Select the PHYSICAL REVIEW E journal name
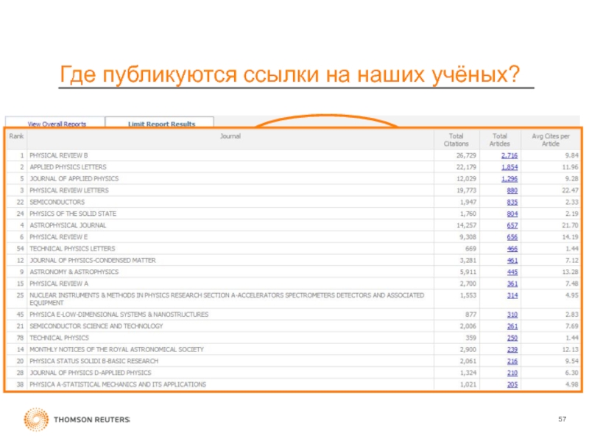 coord(59,236)
